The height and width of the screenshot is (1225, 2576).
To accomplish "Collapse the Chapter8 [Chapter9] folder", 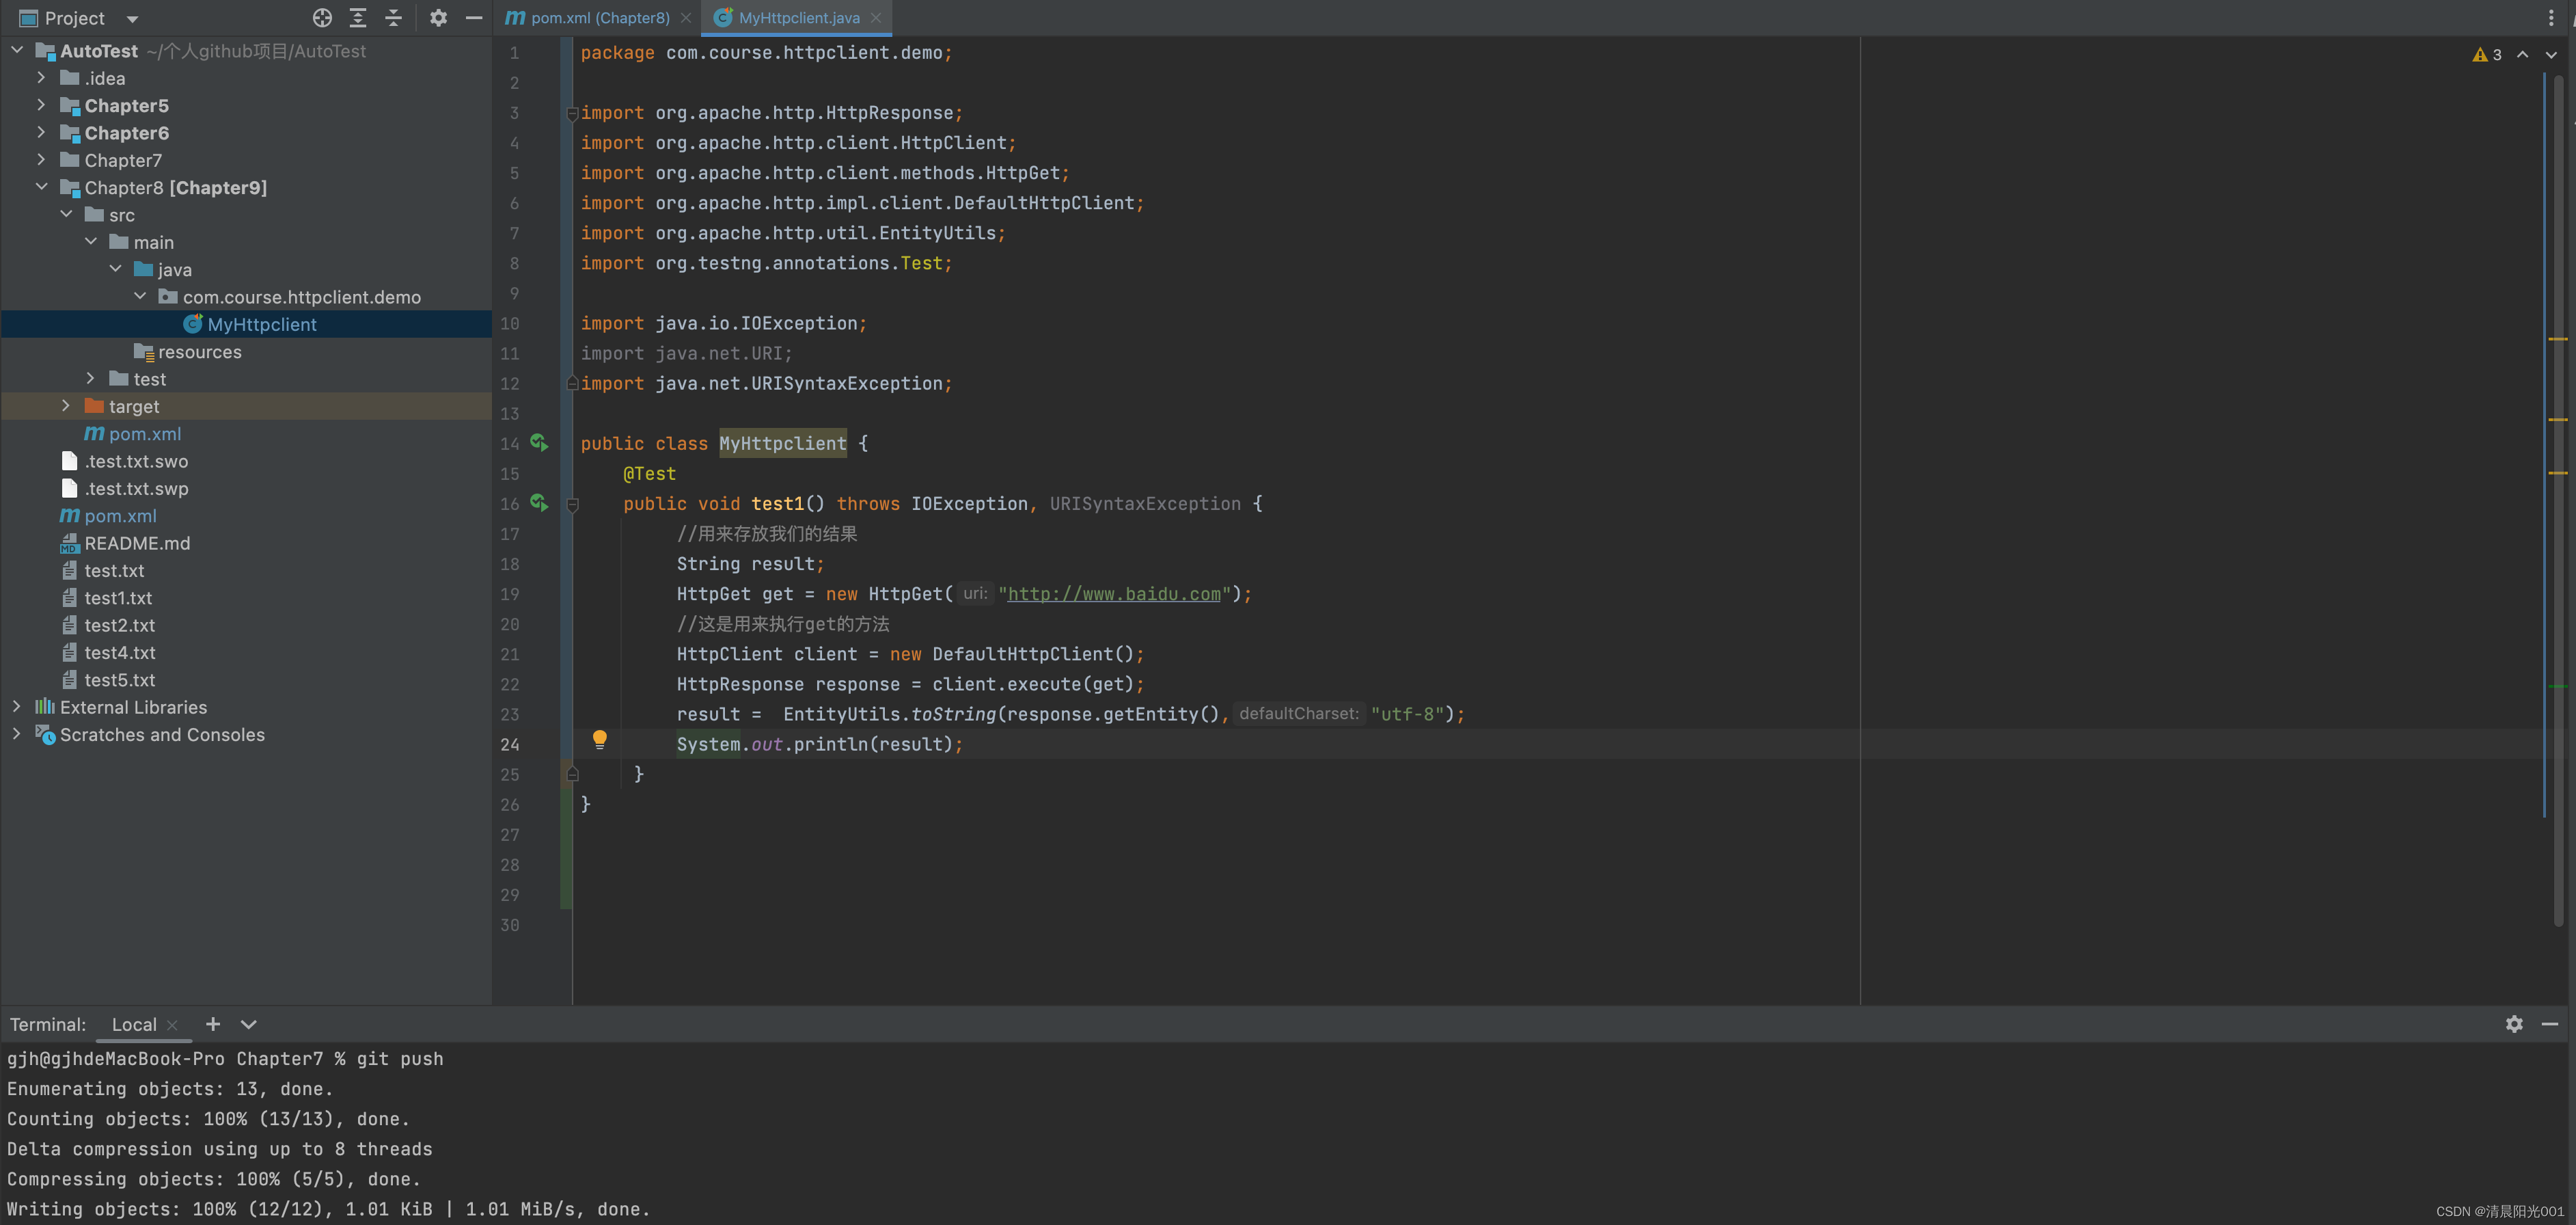I will (41, 187).
